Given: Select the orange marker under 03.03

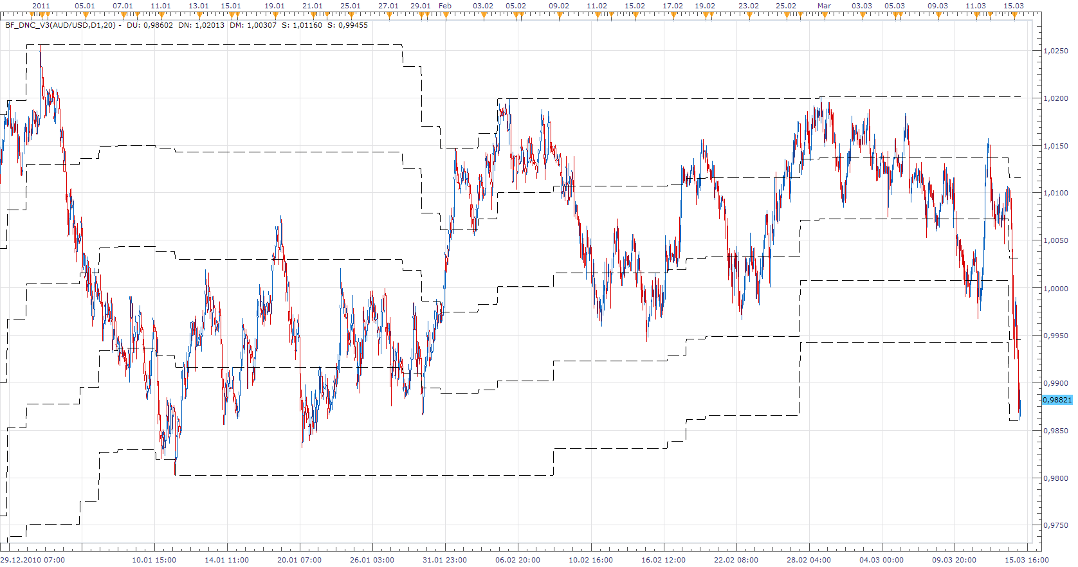Looking at the screenshot, I should [862, 15].
